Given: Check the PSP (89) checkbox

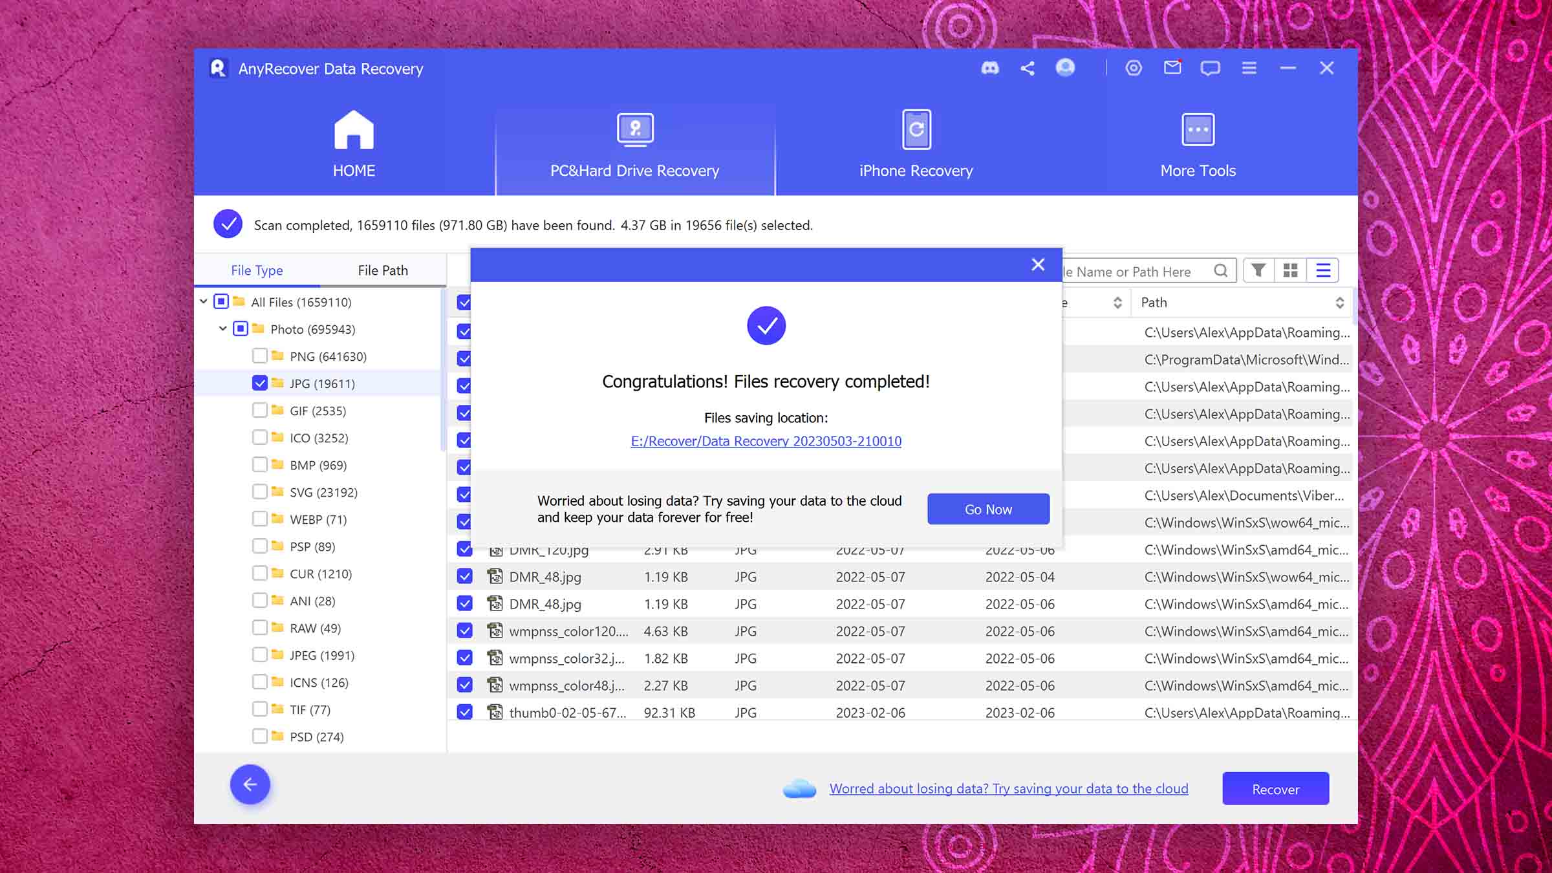Looking at the screenshot, I should (x=260, y=546).
